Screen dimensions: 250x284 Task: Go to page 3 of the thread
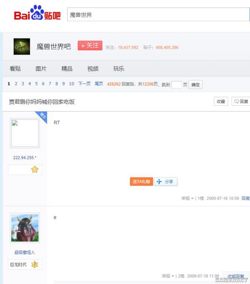point(23,84)
